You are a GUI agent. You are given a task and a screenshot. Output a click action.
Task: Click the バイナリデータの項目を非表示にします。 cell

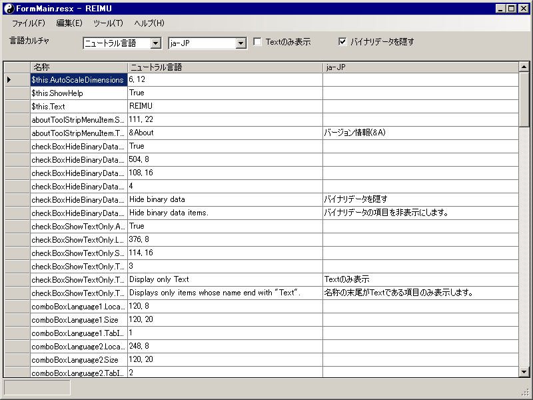point(421,213)
